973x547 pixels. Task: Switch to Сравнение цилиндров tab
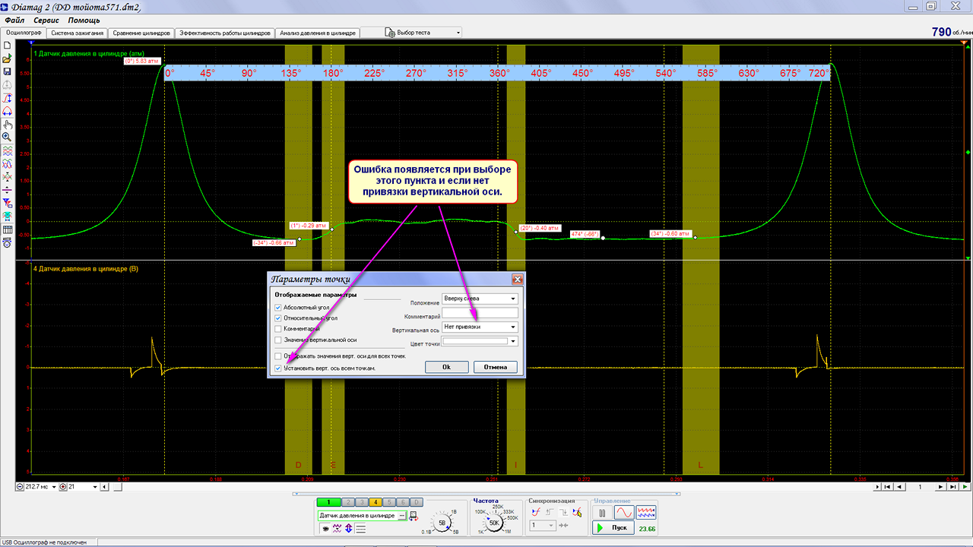pyautogui.click(x=141, y=33)
